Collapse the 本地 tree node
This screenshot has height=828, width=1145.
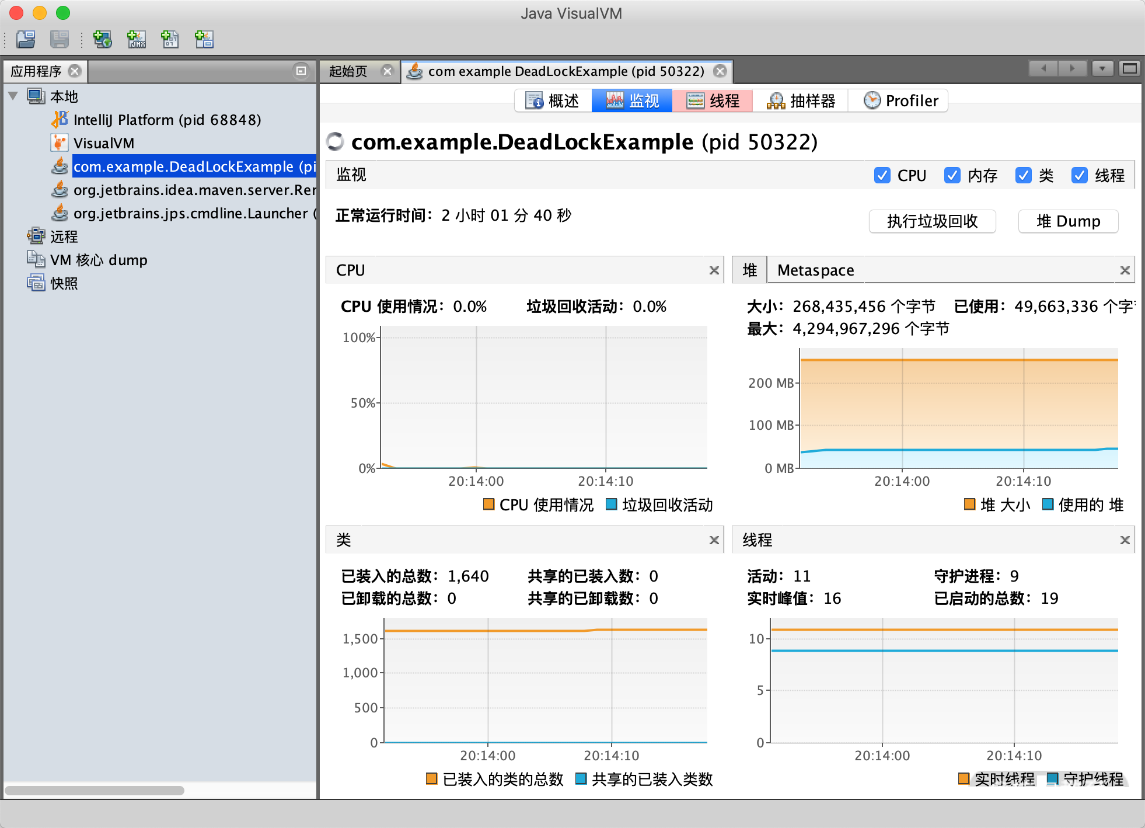[13, 96]
